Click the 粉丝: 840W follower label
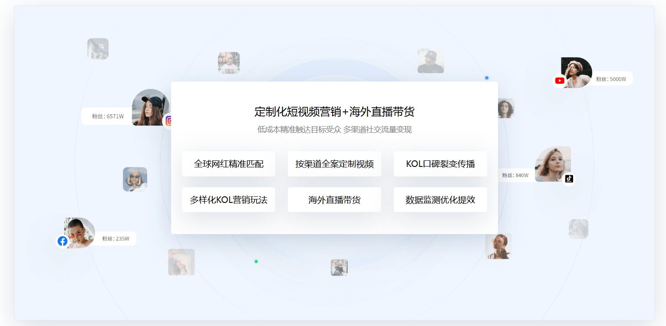This screenshot has height=326, width=666. point(515,175)
